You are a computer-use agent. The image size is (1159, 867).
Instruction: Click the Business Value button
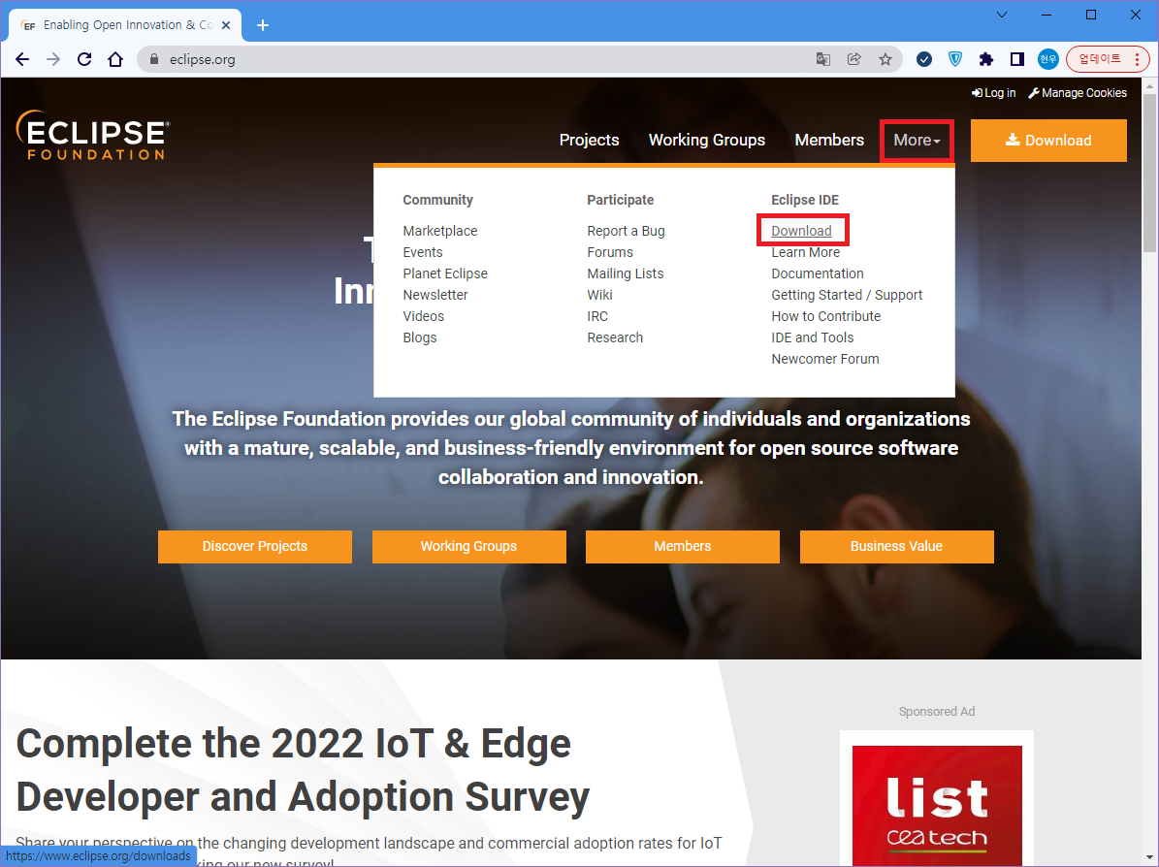(896, 546)
